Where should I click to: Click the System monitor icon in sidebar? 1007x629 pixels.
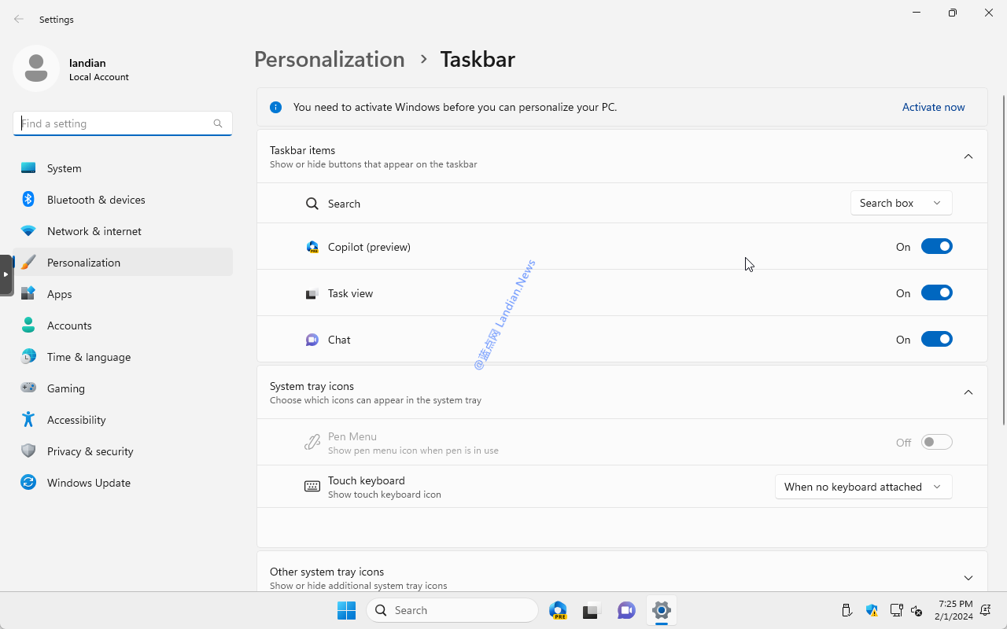[28, 168]
